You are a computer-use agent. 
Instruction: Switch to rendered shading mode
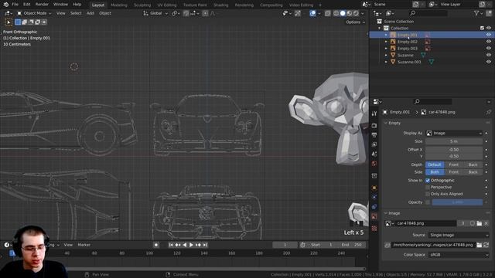(x=356, y=13)
